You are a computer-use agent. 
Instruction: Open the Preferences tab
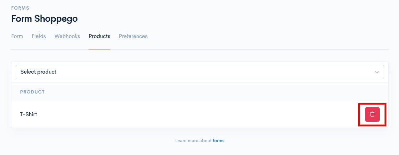click(x=133, y=36)
